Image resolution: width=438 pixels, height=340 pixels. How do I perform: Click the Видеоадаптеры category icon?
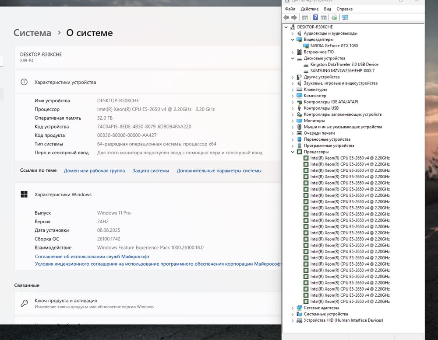click(x=299, y=40)
